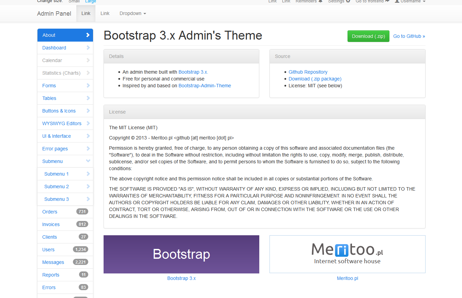462x298 pixels.
Task: Open the Orders section in the sidebar
Action: 65,212
